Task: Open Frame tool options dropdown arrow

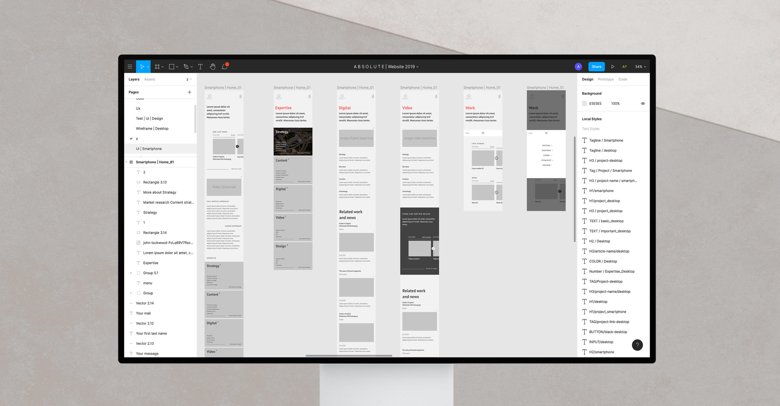Action: tap(162, 67)
